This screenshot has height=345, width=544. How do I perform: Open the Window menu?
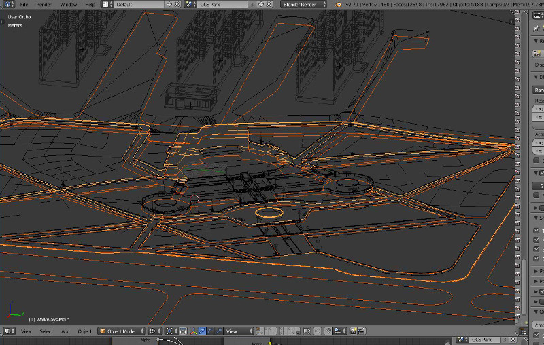(69, 5)
